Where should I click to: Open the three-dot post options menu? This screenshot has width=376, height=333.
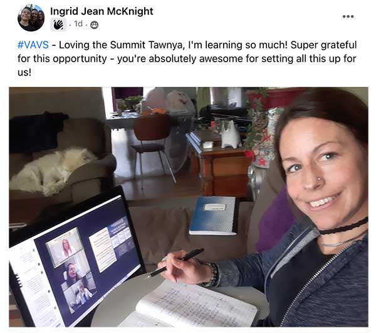(x=348, y=16)
